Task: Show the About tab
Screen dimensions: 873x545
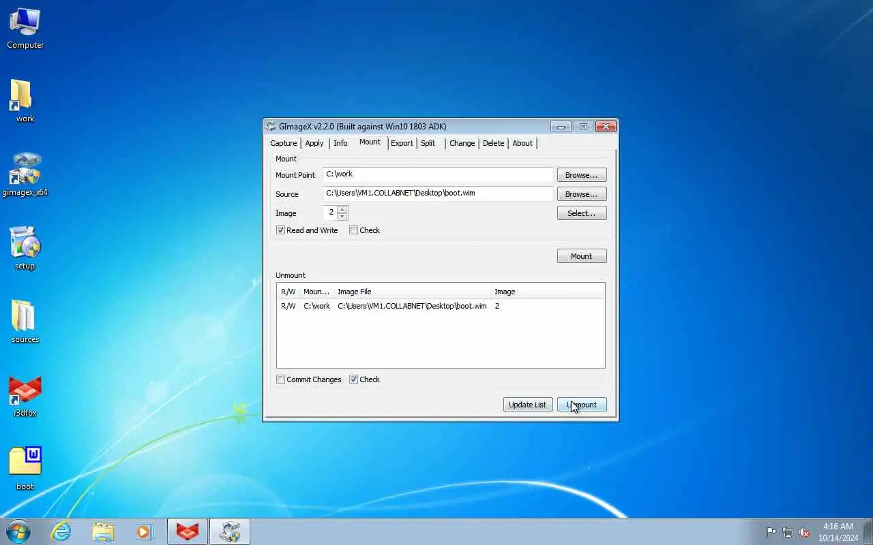Action: (522, 143)
